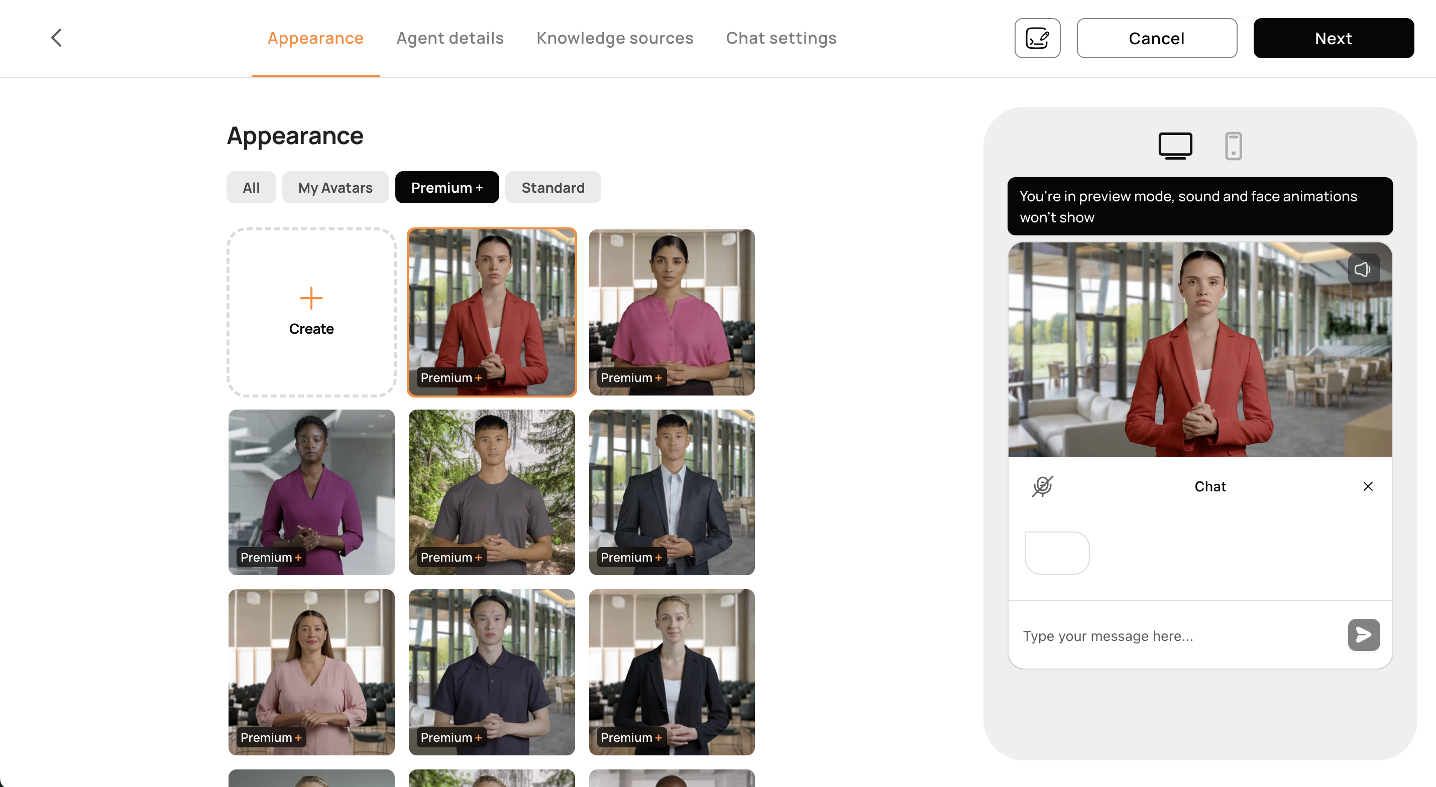The width and height of the screenshot is (1436, 787).
Task: Click the Next button
Action: tap(1334, 38)
